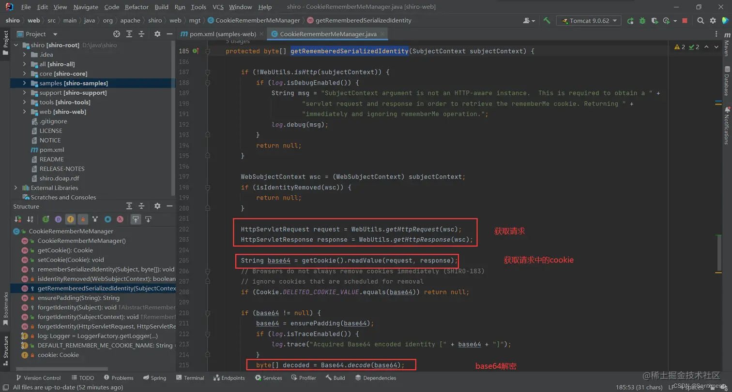Click getRememberedSerializedIdentity breadcrumb
Image resolution: width=732 pixels, height=392 pixels.
[359, 21]
